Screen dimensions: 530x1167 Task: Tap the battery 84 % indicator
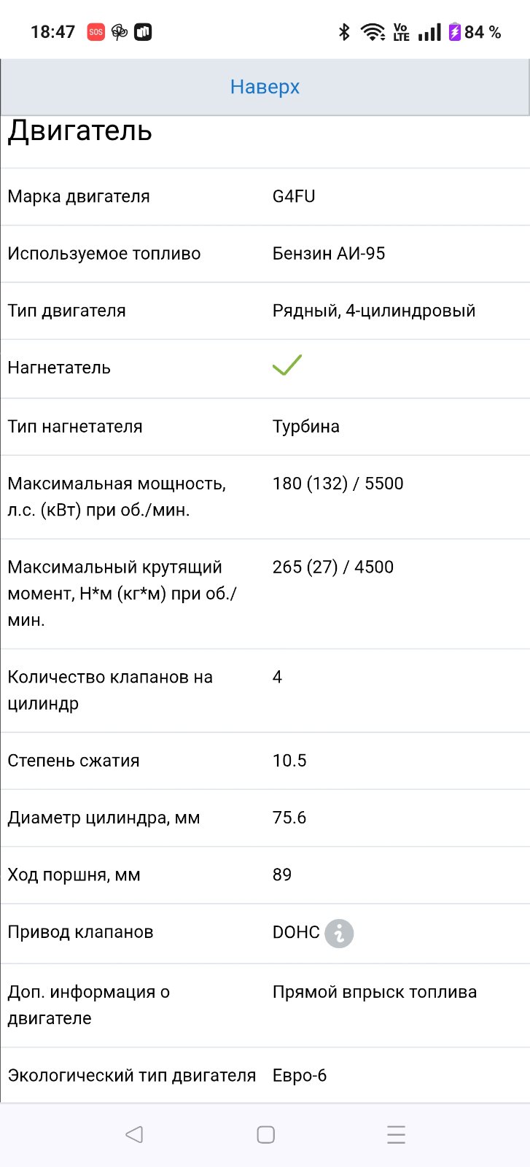(475, 32)
